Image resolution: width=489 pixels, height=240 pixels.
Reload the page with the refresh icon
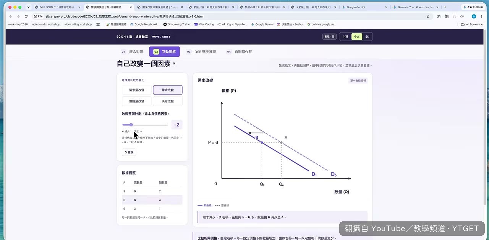pyautogui.click(x=26, y=16)
